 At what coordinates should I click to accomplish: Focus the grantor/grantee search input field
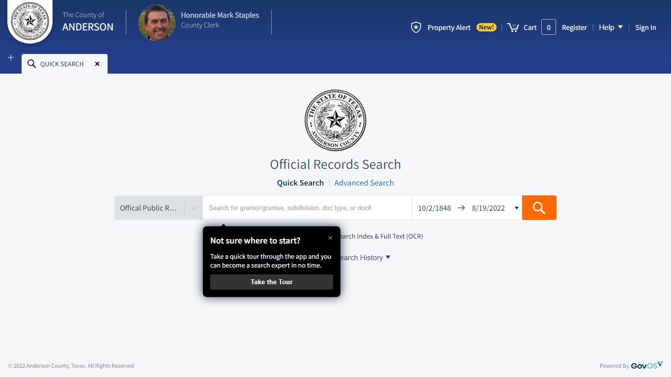[307, 208]
